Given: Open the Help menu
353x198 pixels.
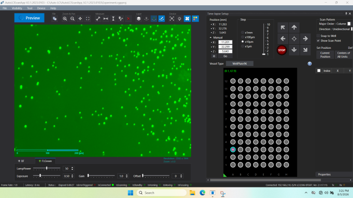Looking at the screenshot, I should point(53,8).
